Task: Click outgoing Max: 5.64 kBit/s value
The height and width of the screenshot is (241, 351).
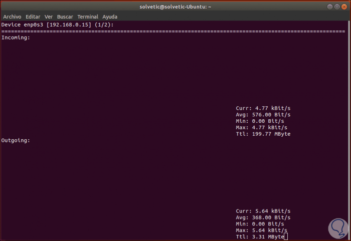Action: point(261,230)
